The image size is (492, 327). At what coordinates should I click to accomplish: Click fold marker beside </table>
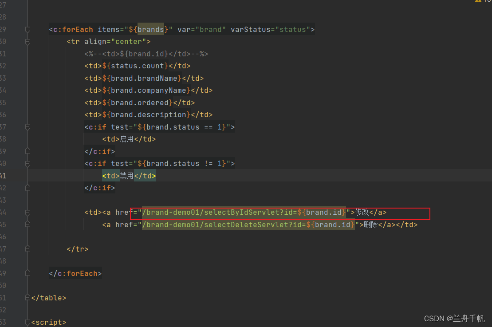(28, 298)
